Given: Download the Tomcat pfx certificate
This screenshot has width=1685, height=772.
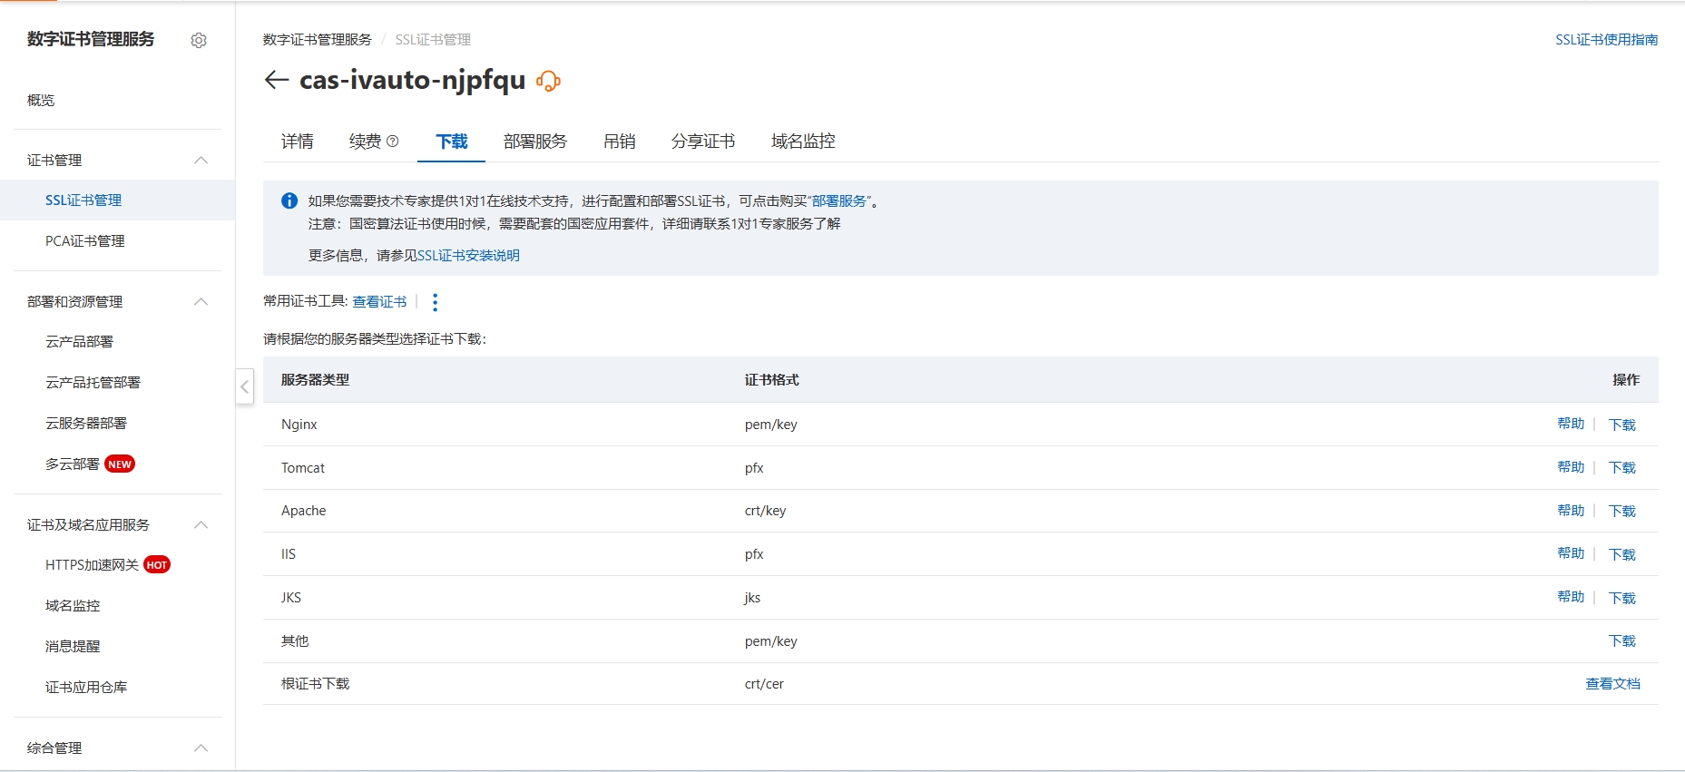Looking at the screenshot, I should [1622, 468].
